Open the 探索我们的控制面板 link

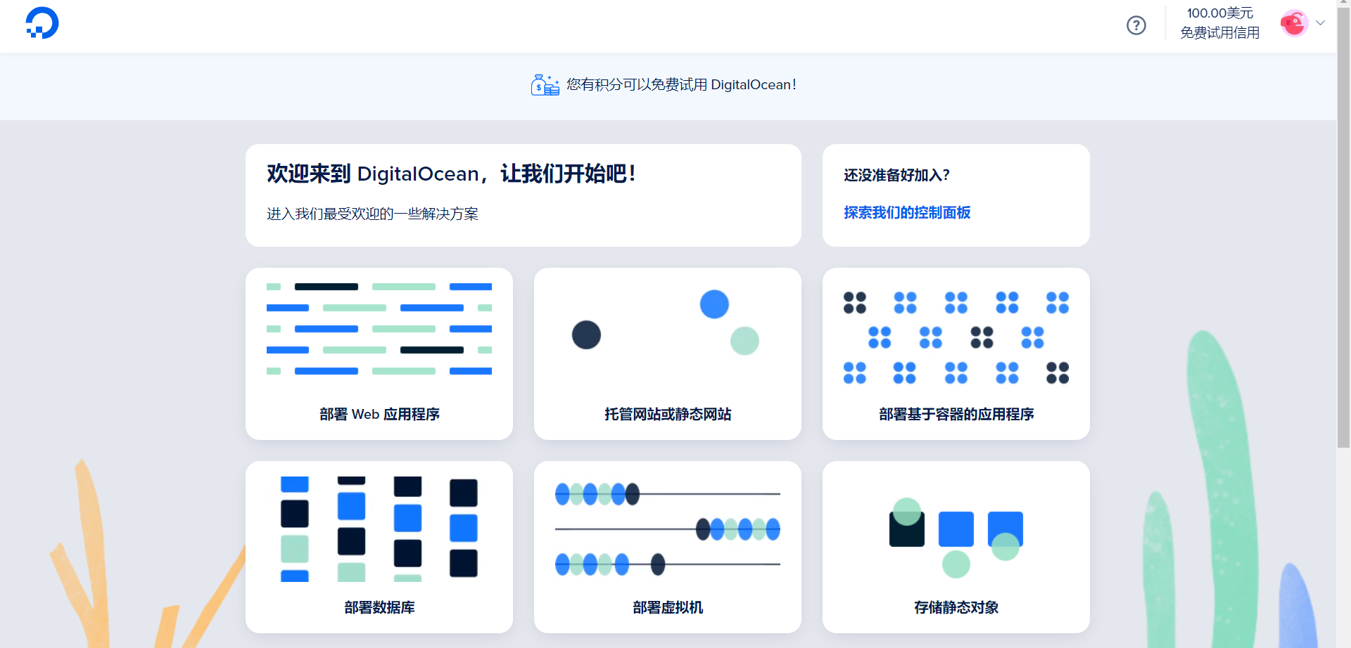906,212
